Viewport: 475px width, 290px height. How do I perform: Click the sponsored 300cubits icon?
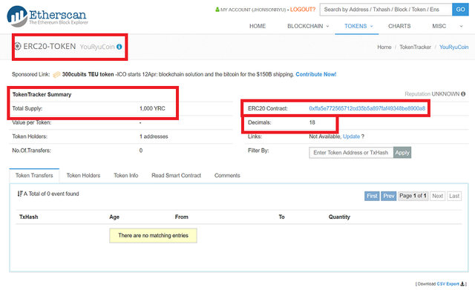tap(56, 74)
